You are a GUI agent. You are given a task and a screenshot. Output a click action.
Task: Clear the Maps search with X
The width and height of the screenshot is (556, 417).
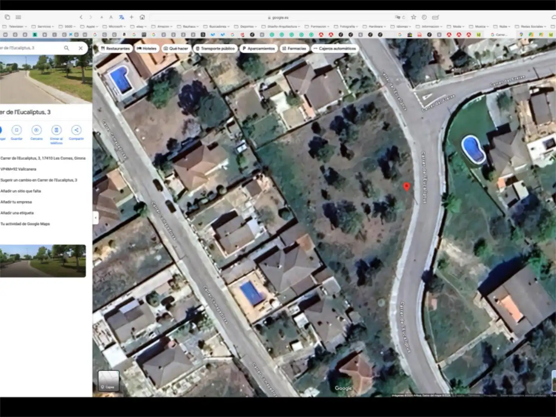(80, 48)
